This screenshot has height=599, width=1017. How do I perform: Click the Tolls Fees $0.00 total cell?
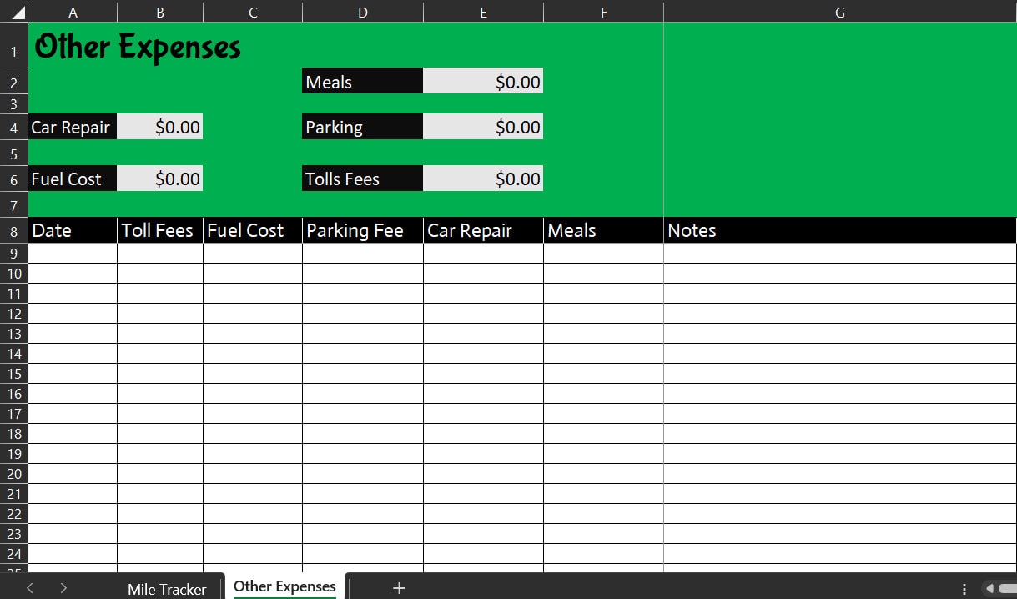click(483, 178)
